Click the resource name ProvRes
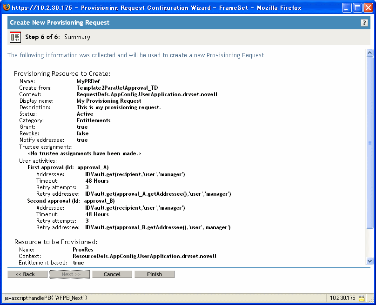376x305 pixels. tap(83, 249)
